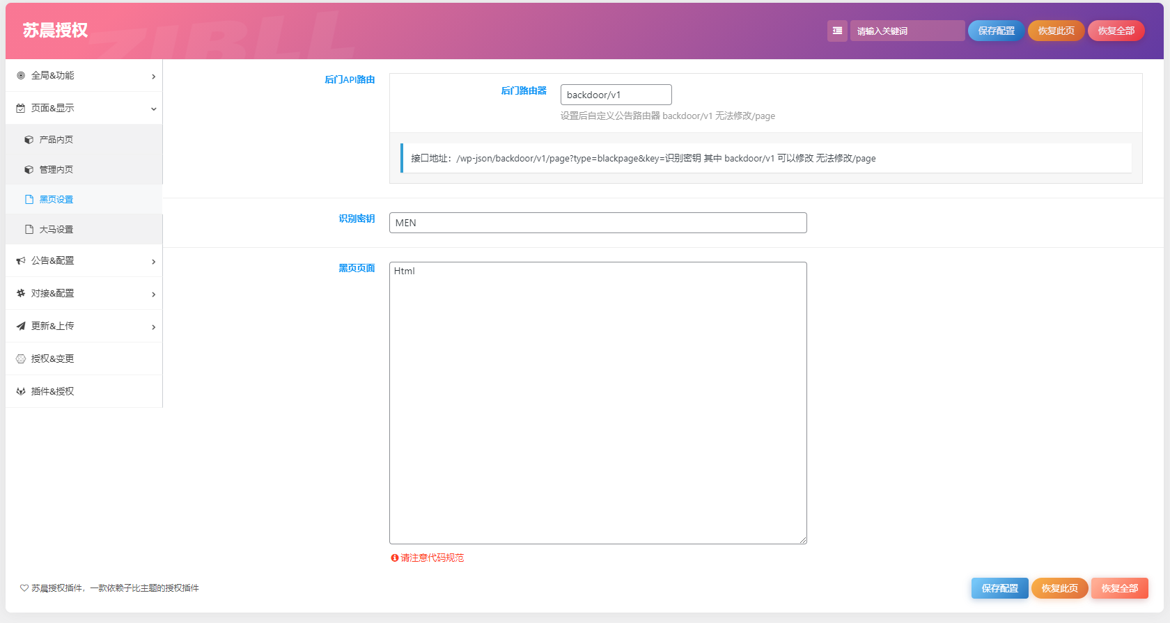Select the 黑页设置 submenu item
This screenshot has height=623, width=1170.
tap(84, 199)
